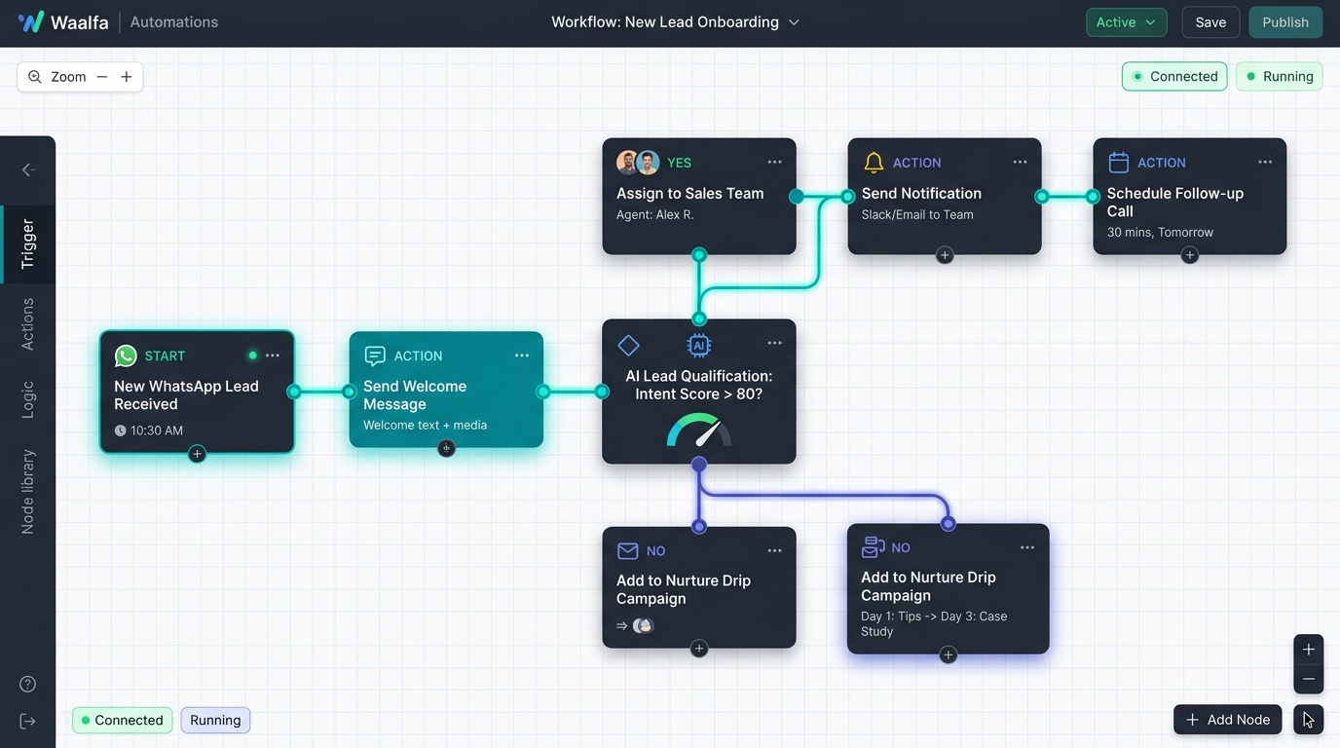Add a step below the envelope Nurture Drip node
1340x748 pixels.
[699, 649]
